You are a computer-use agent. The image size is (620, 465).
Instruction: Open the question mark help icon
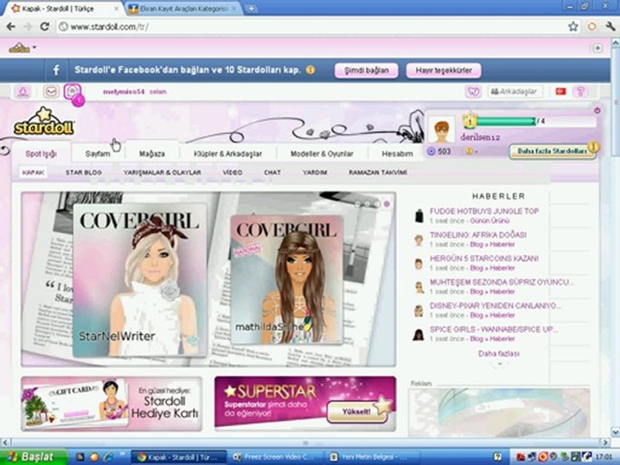point(580,92)
